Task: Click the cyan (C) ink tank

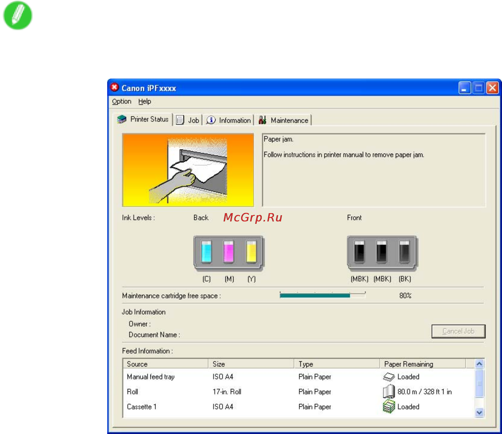Action: click(x=206, y=252)
